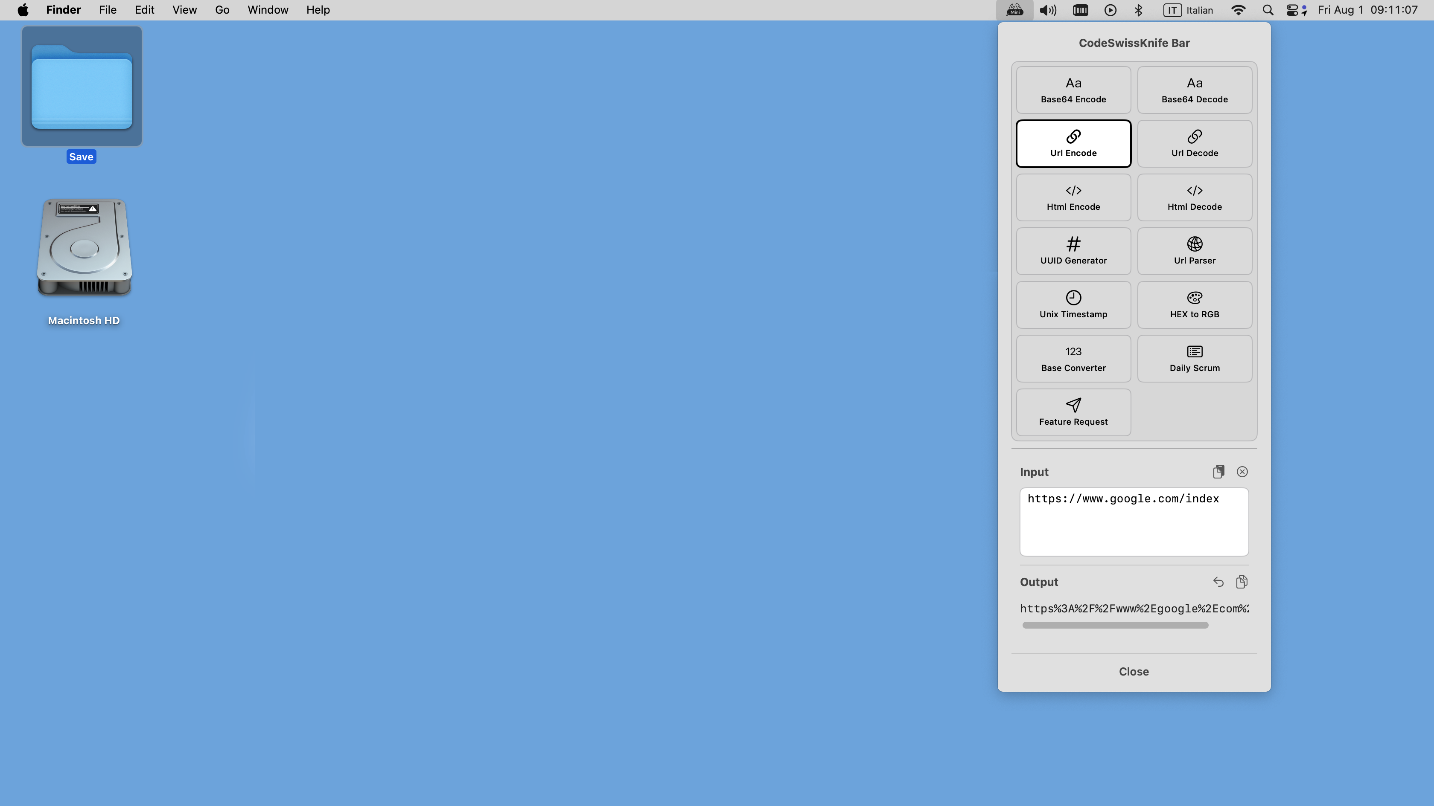
Task: Use output as input arrow icon
Action: click(1218, 582)
